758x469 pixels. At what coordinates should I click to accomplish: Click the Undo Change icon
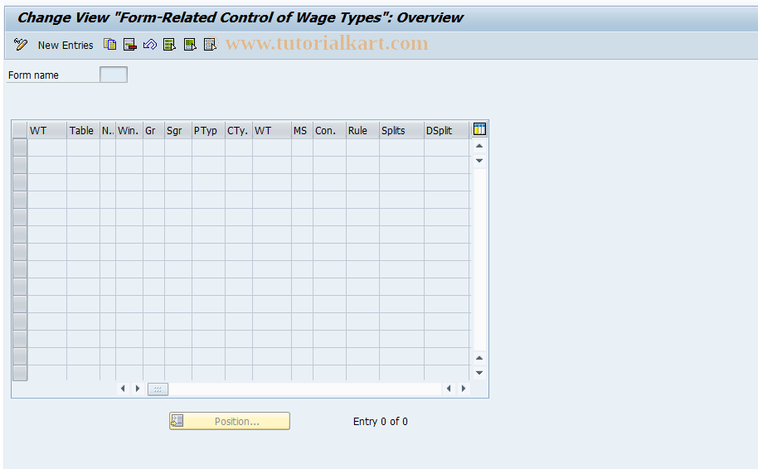pos(150,45)
